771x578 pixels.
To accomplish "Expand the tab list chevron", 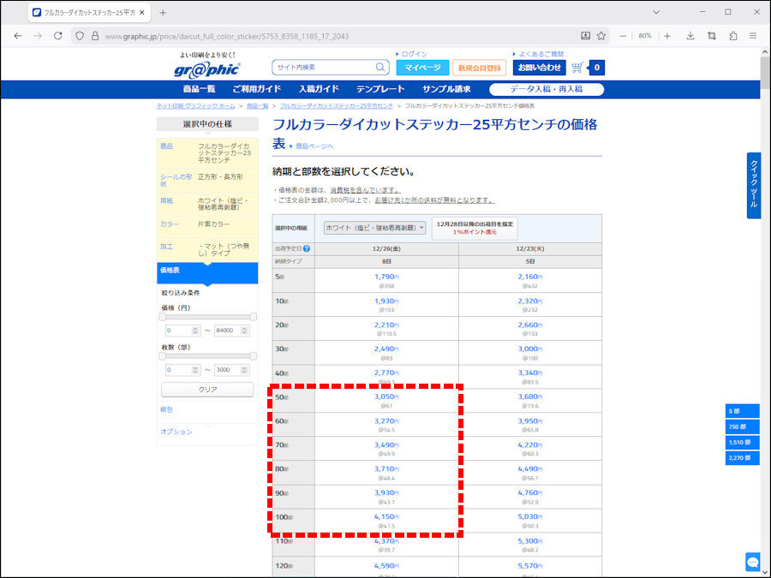I will [x=656, y=12].
